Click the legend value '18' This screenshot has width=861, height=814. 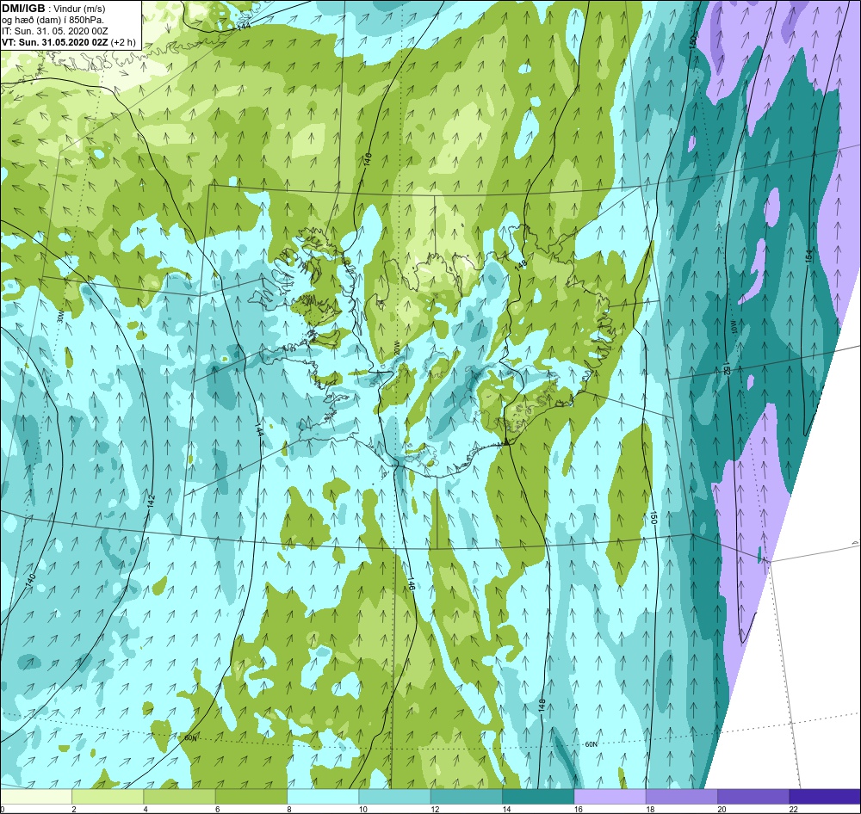coord(650,809)
